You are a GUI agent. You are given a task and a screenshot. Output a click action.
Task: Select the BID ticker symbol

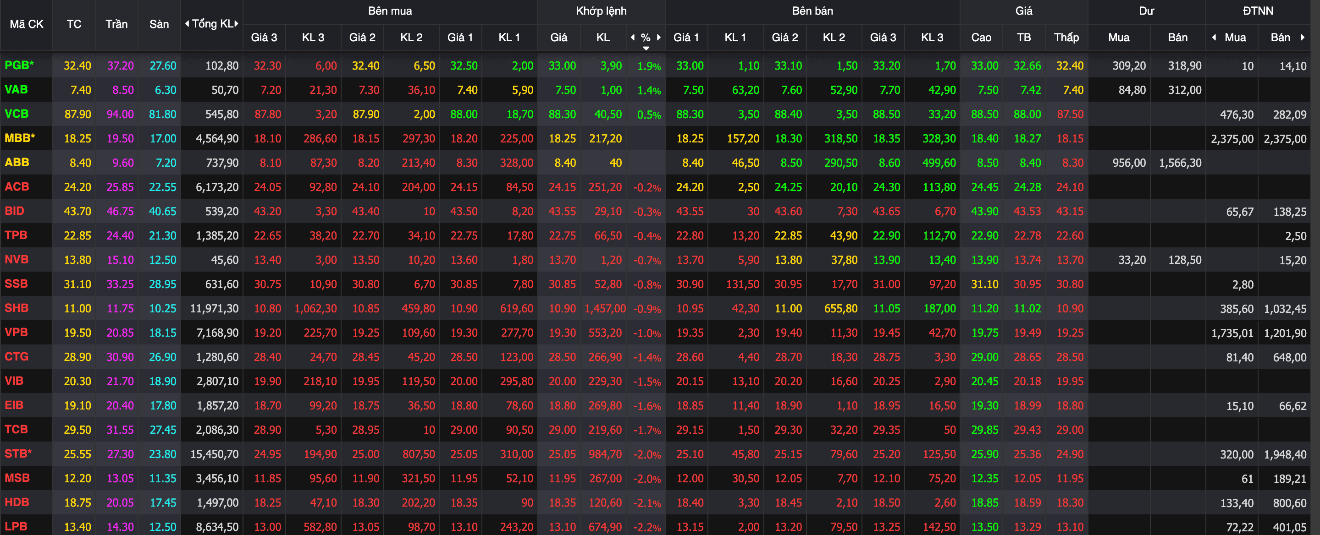pos(14,211)
